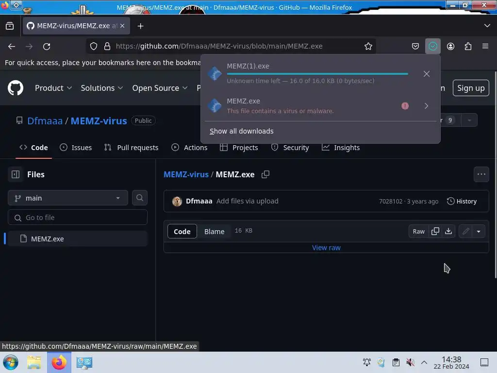
Task: Switch to the Pull requests tab
Action: coord(131,148)
